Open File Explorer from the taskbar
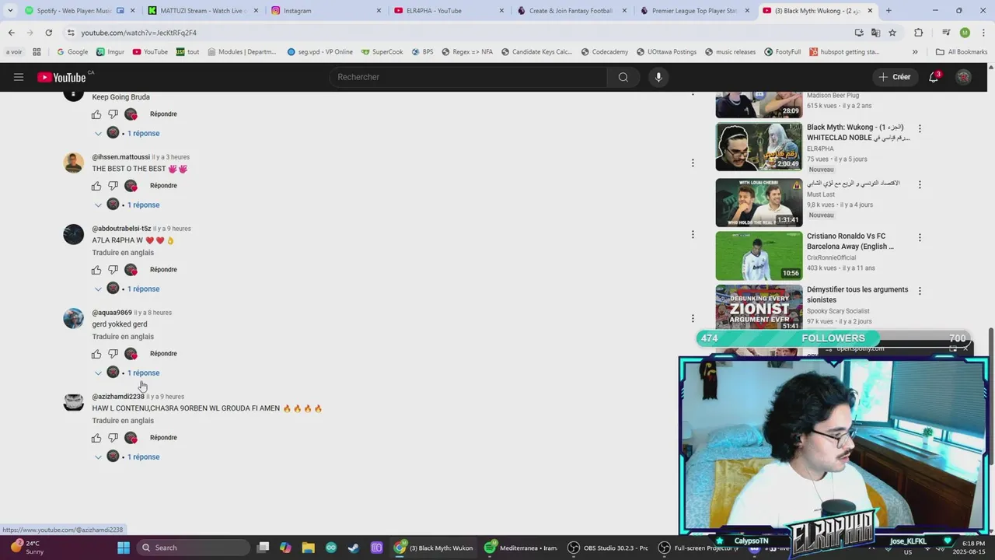Viewport: 995px width, 560px height. [308, 548]
